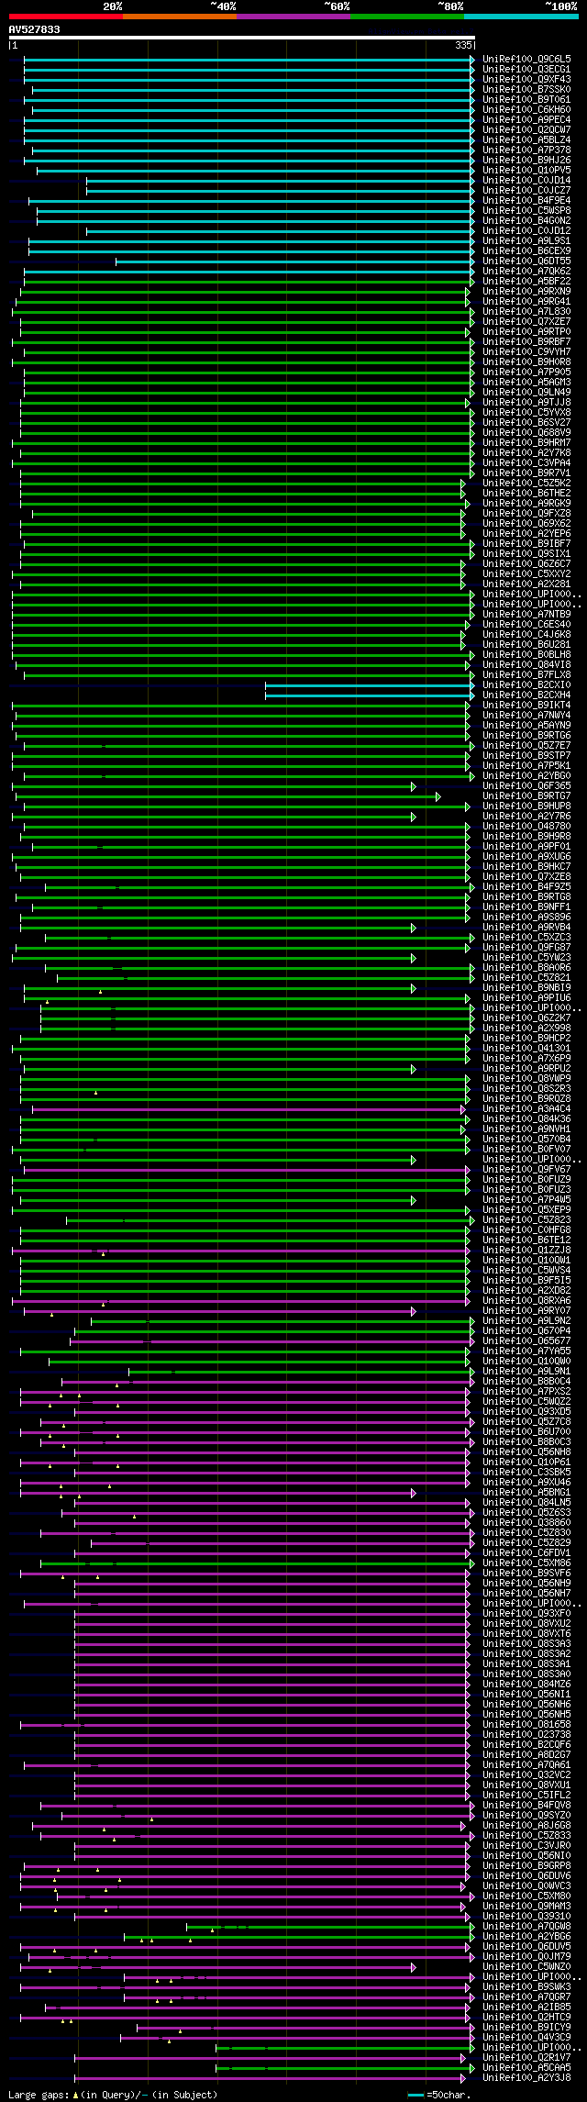Image resolution: width=587 pixels, height=2102 pixels.
Task: Select the UniRef100_Q41301 hit label
Action: 526,1049
